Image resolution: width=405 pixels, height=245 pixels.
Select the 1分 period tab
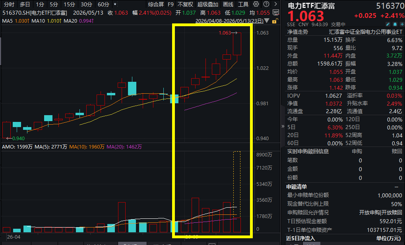pyautogui.click(x=40, y=4)
